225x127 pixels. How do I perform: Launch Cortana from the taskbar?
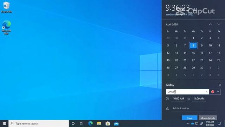click(73, 123)
